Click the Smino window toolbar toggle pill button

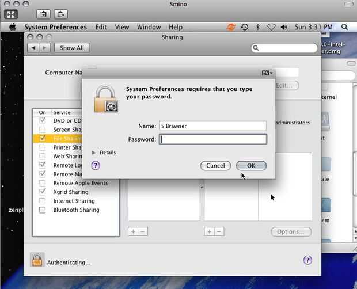349,4
